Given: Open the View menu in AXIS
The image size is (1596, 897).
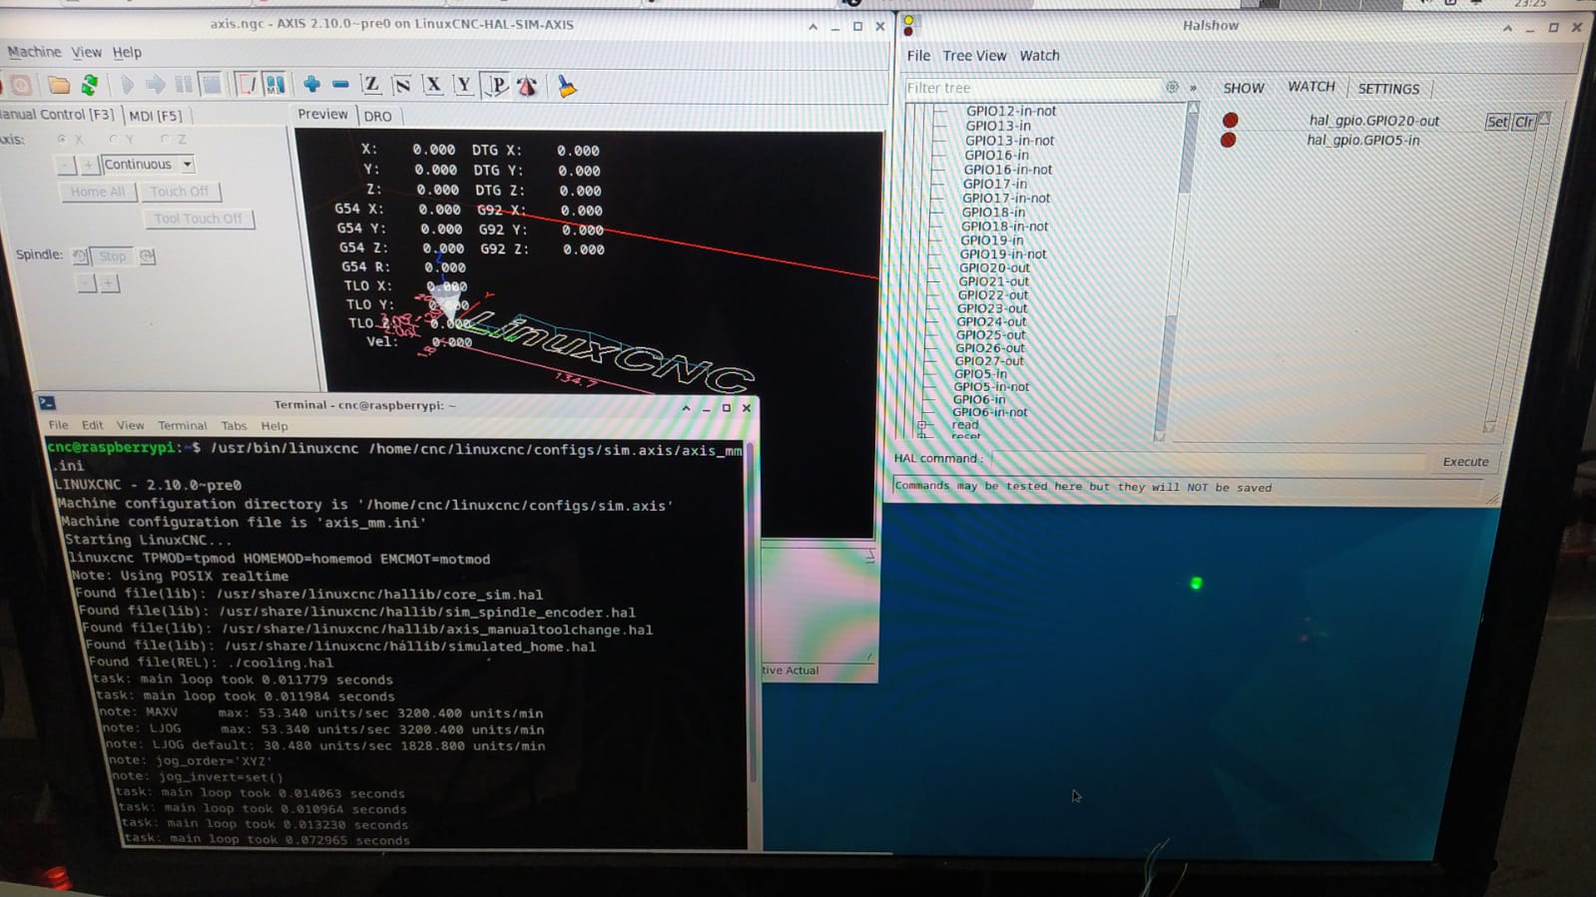Looking at the screenshot, I should (86, 52).
